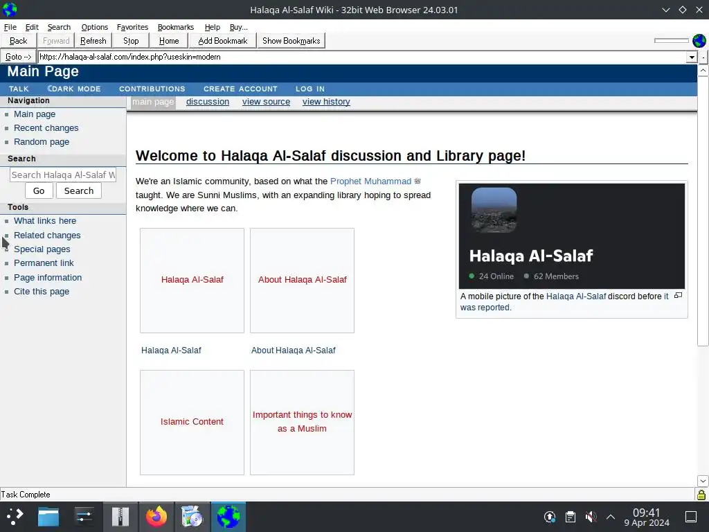Open the Search menu

pyautogui.click(x=59, y=27)
